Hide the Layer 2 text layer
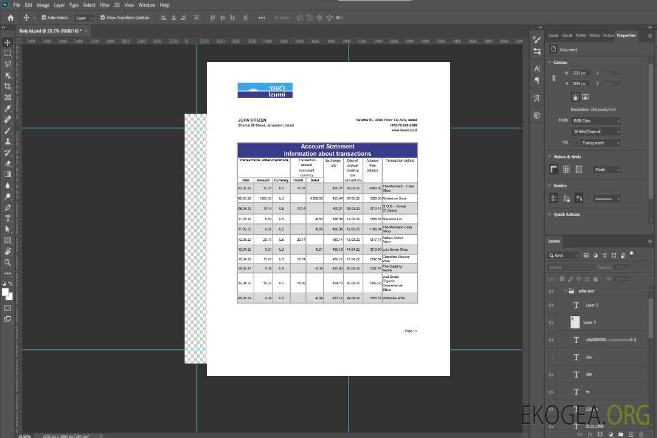This screenshot has height=438, width=657. pos(551,305)
